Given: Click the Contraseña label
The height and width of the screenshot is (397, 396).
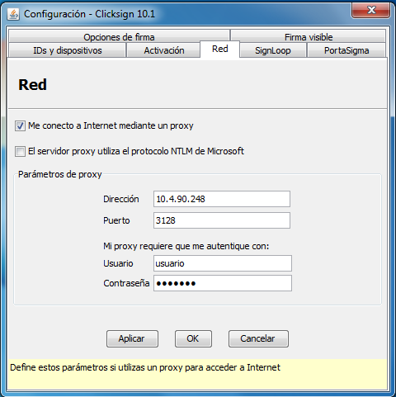Looking at the screenshot, I should [x=126, y=283].
